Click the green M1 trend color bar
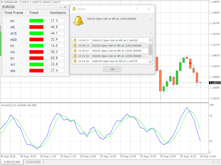Screen dimensions: 221x165 click(36, 21)
